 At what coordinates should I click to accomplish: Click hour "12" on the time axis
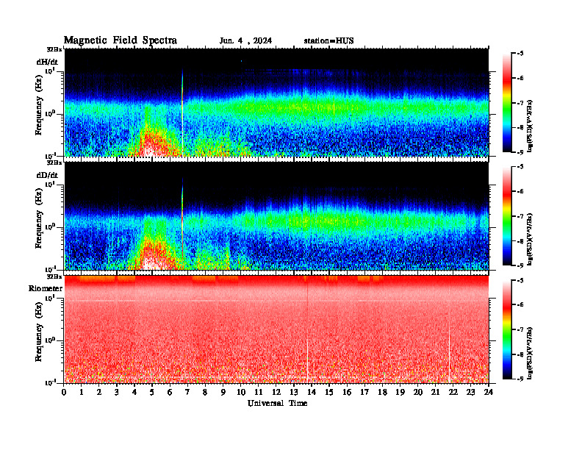click(276, 392)
